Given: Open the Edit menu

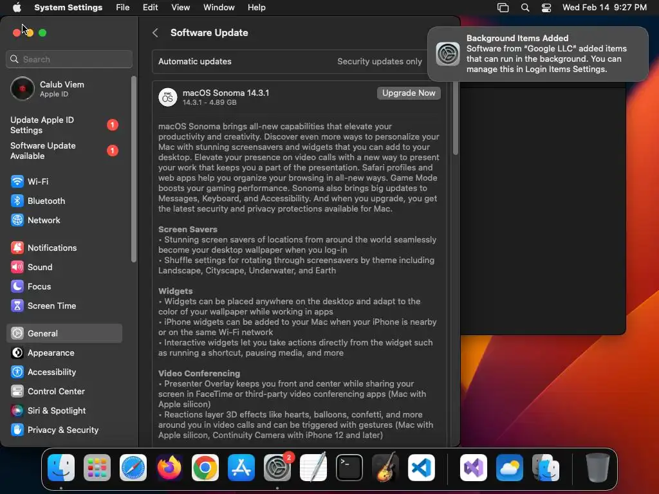Looking at the screenshot, I should tap(150, 8).
